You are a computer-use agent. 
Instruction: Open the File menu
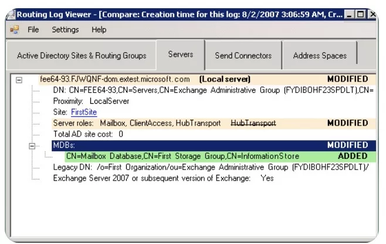tap(33, 29)
